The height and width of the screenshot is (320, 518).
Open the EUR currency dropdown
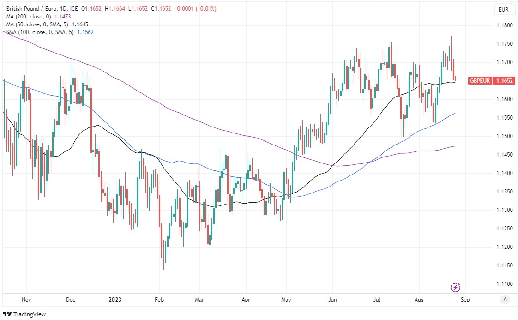click(x=503, y=9)
